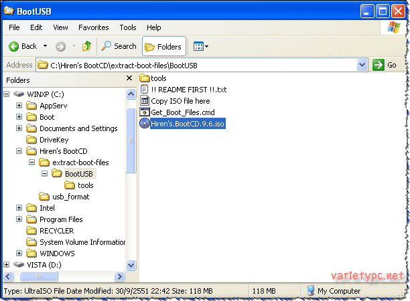Image resolution: width=410 pixels, height=301 pixels.
Task: Expand the Program Files folder node
Action: (x=19, y=219)
